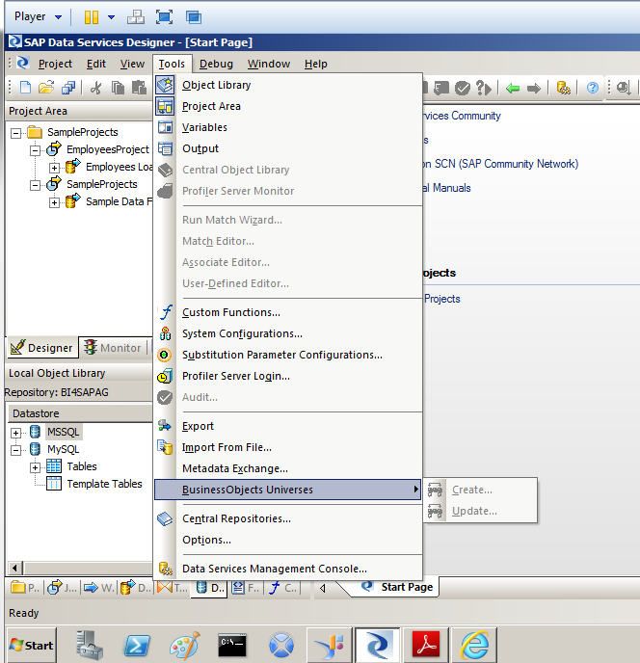Expand the MSSQL datastore
The width and height of the screenshot is (640, 663).
16,433
